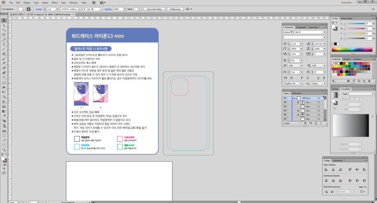This screenshot has height=203, width=377.
Task: Select the Type tool
Action: pyautogui.click(x=4, y=45)
